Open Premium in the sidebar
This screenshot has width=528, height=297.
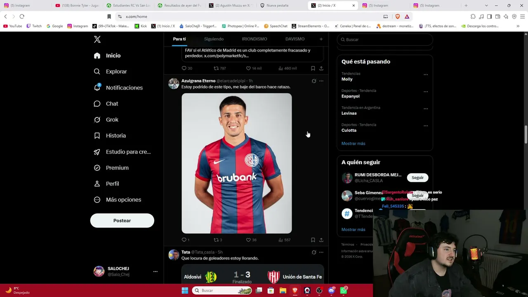[x=111, y=168]
